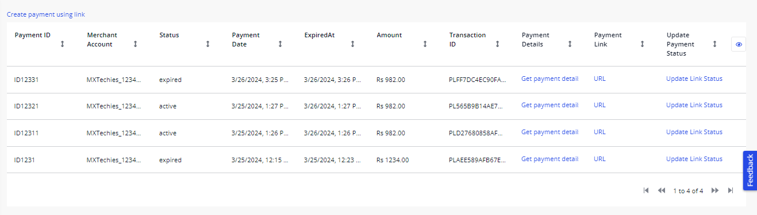Image resolution: width=757 pixels, height=215 pixels.
Task: Sort by ExpiredAt column arrows
Action: 352,44
